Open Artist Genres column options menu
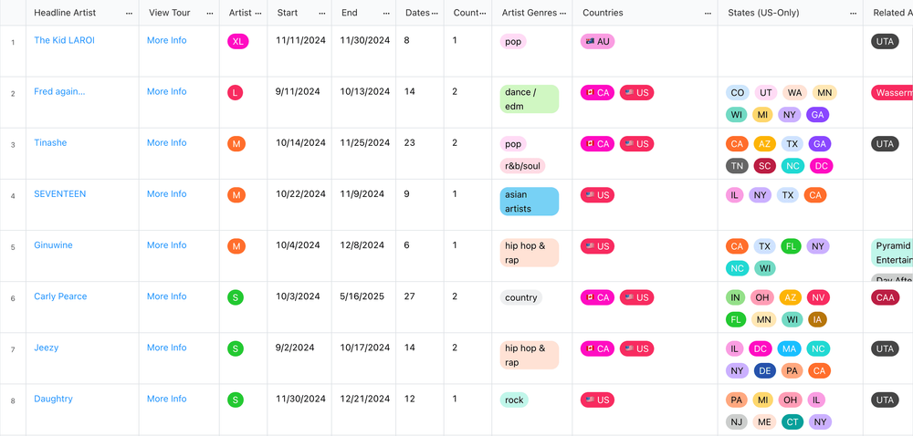The image size is (913, 436). click(562, 13)
